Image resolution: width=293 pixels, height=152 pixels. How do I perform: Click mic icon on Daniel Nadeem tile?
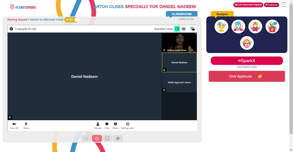click(x=164, y=70)
